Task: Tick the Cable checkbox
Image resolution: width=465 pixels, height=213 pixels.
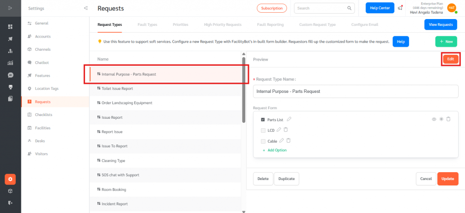Action: 263,141
